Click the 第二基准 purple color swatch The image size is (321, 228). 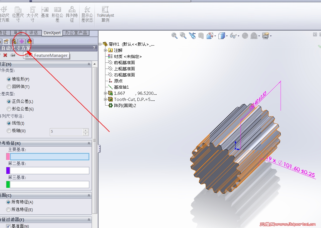coord(8,171)
